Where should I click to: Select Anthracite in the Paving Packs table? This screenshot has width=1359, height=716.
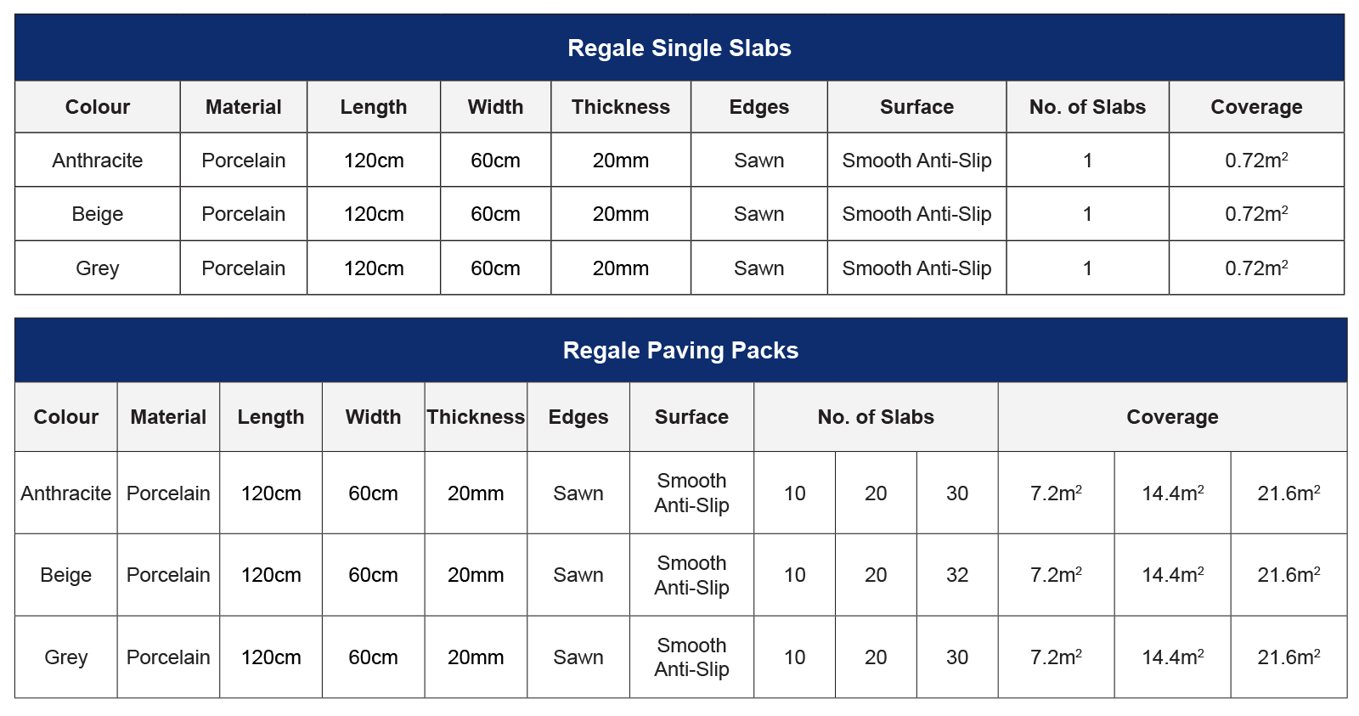pos(66,493)
